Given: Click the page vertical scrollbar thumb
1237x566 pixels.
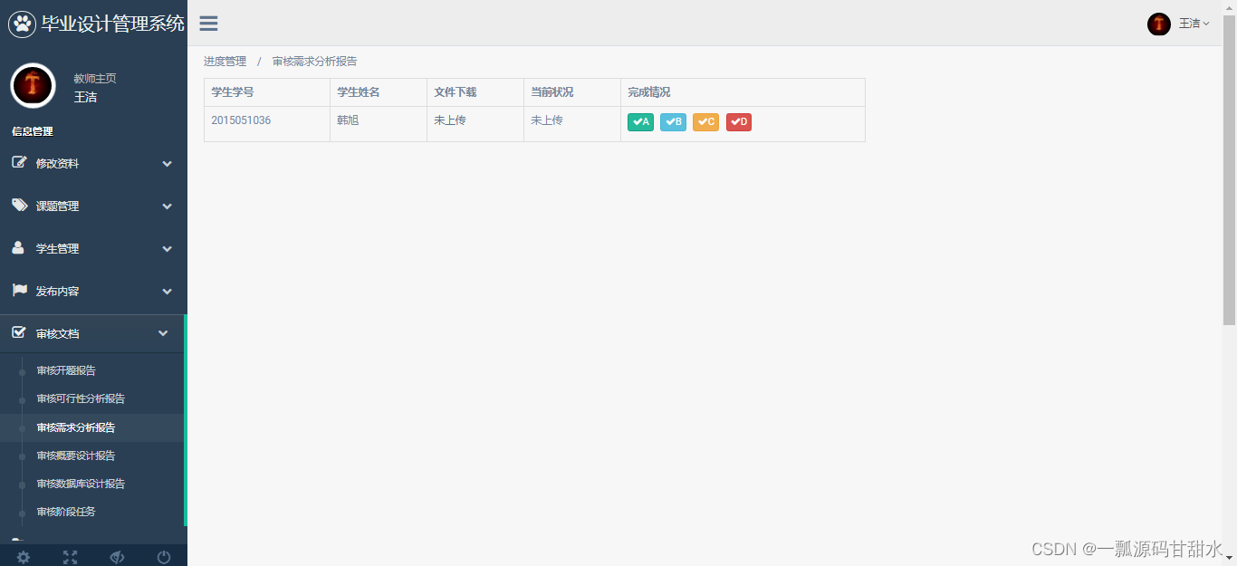Looking at the screenshot, I should coord(1229,169).
